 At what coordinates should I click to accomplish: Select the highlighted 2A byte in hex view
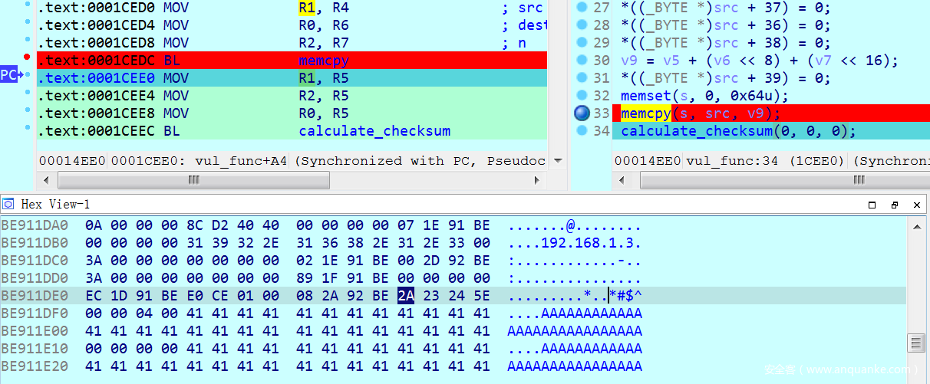(x=405, y=296)
